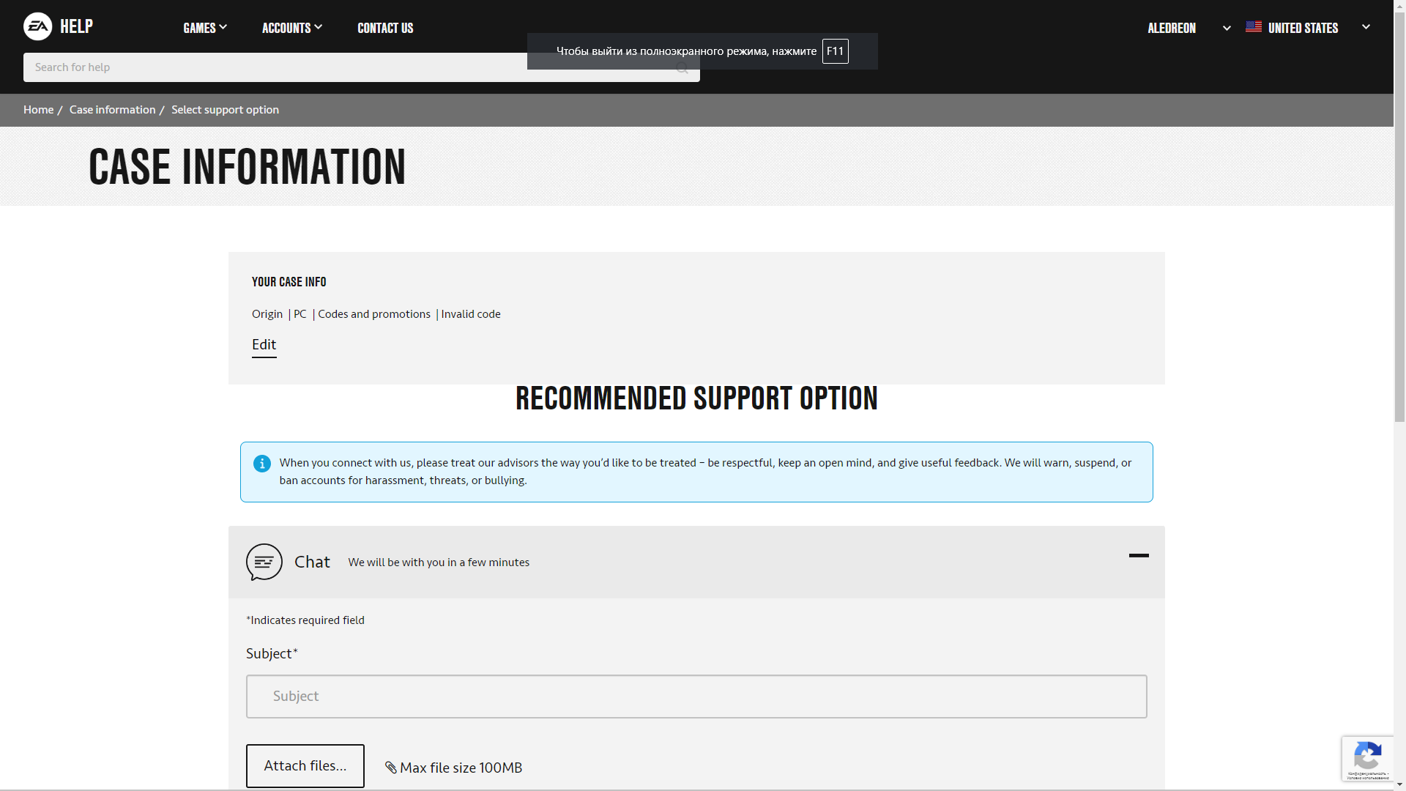Collapse the Chat section with minus icon
Screen dimensions: 1406x791
coord(1139,556)
